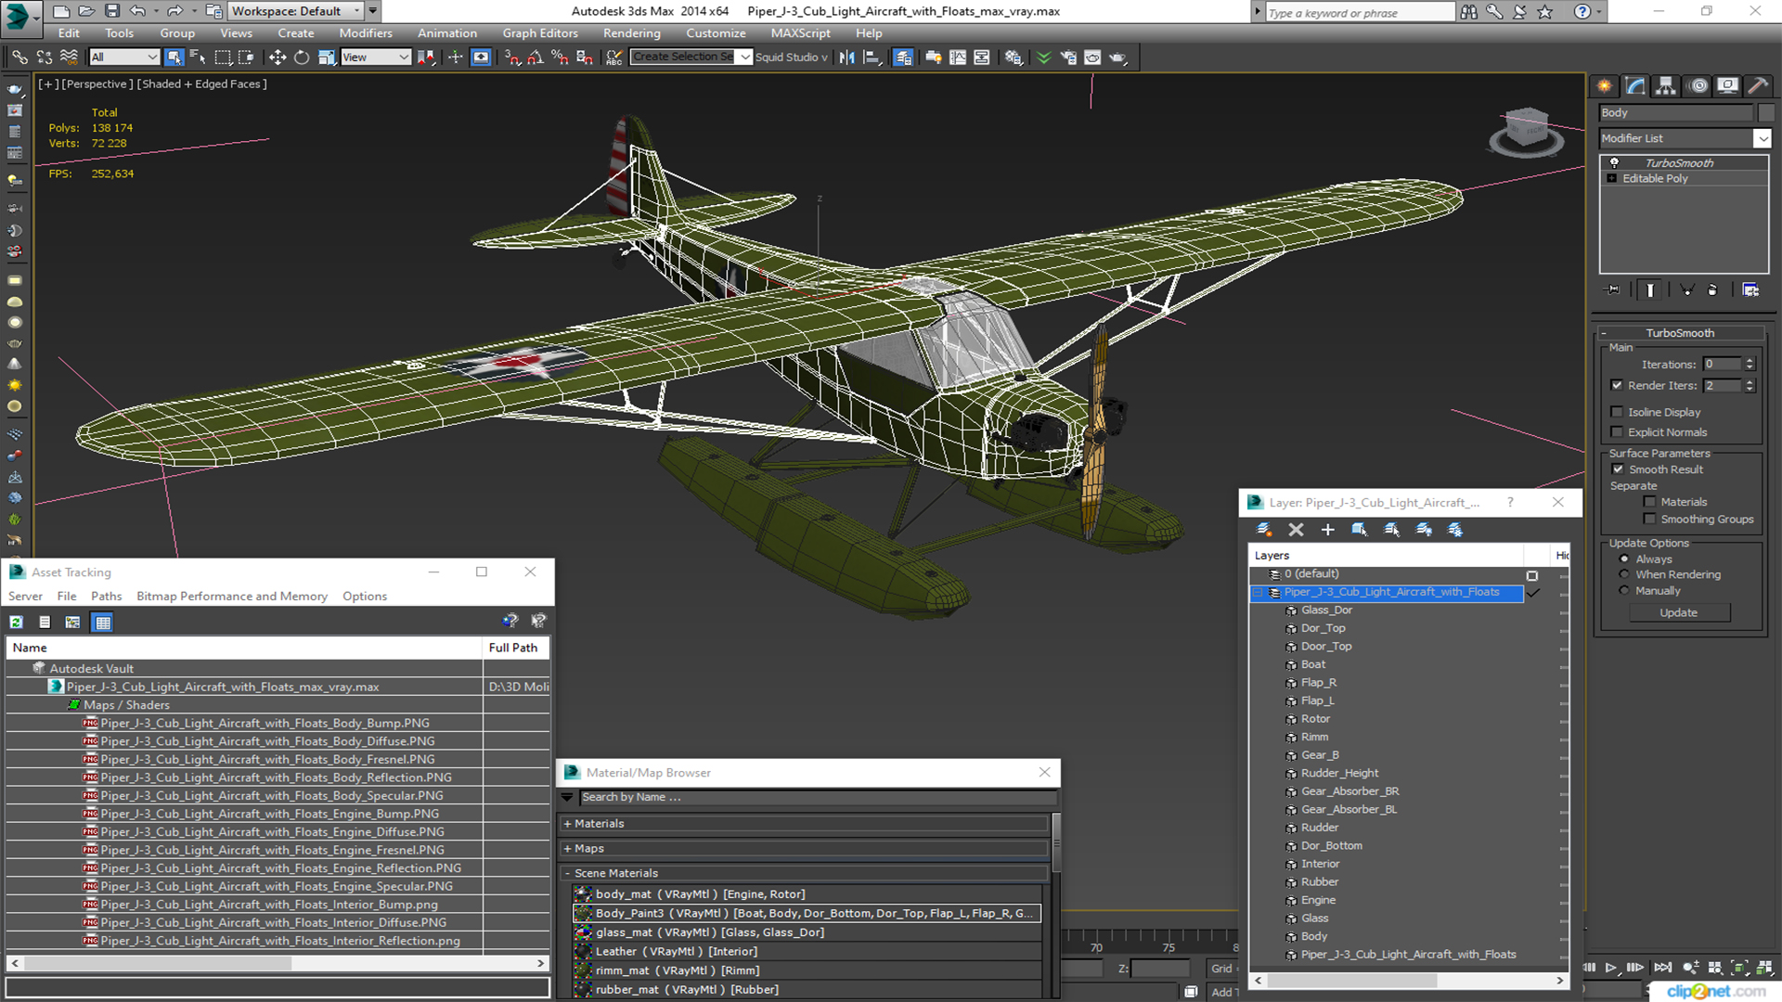Click Configure Modifier Sets icon
1782x1002 pixels.
[1750, 290]
